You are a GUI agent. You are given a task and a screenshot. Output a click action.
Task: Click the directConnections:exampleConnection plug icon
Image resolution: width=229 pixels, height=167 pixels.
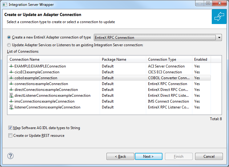11,90
